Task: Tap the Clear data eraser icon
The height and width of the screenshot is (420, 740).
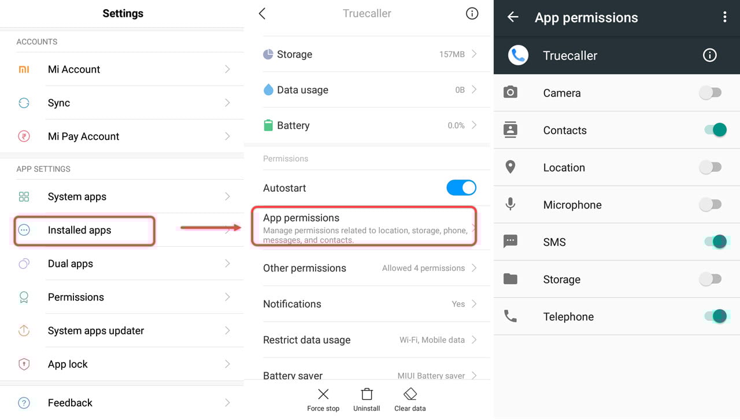Action: 410,394
